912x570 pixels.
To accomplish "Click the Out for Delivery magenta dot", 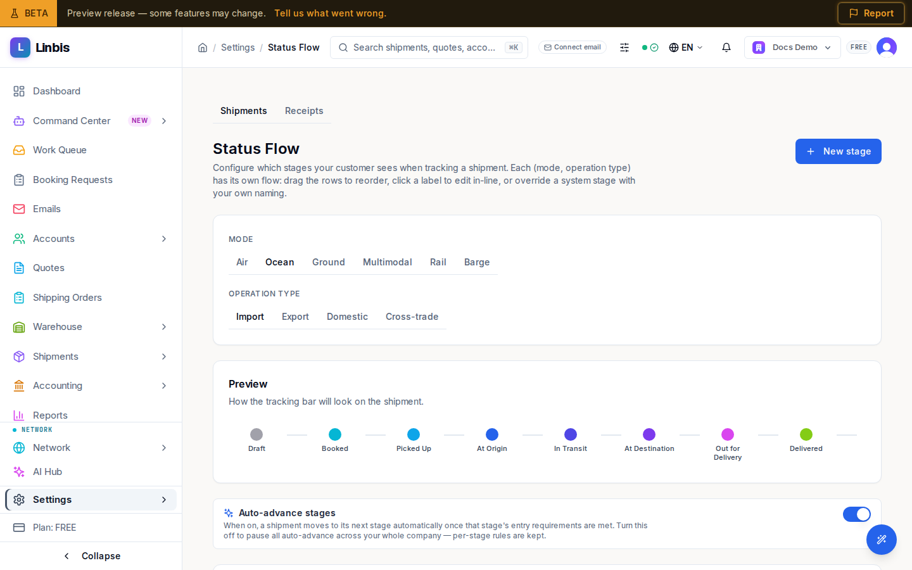I will (728, 434).
